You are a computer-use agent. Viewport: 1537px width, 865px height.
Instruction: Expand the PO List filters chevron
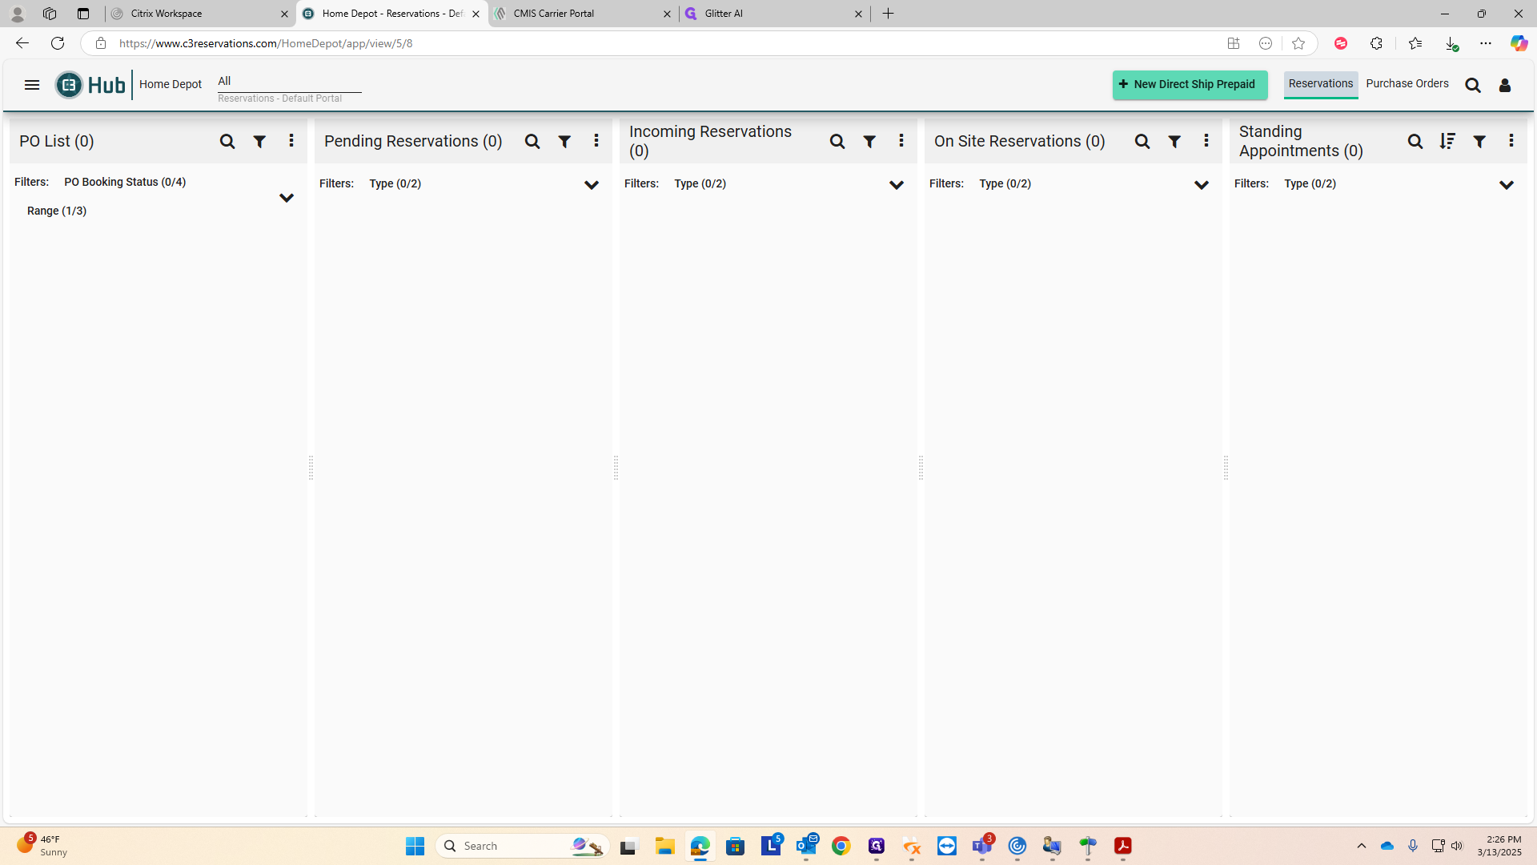click(287, 198)
